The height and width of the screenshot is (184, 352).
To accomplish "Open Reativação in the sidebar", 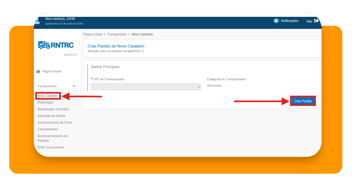I will click(x=45, y=102).
